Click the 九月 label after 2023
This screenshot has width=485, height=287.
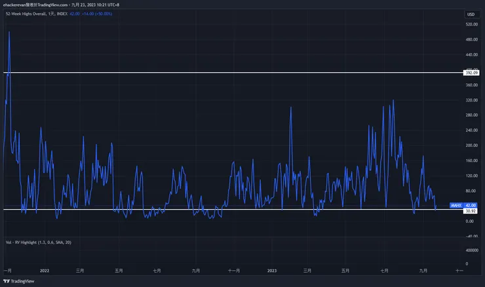click(423, 271)
